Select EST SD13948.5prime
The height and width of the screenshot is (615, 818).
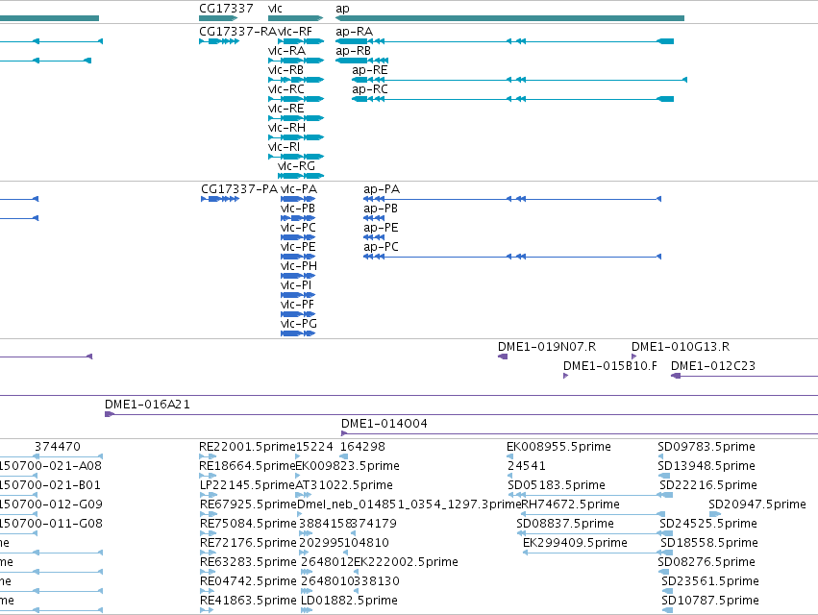tap(706, 466)
